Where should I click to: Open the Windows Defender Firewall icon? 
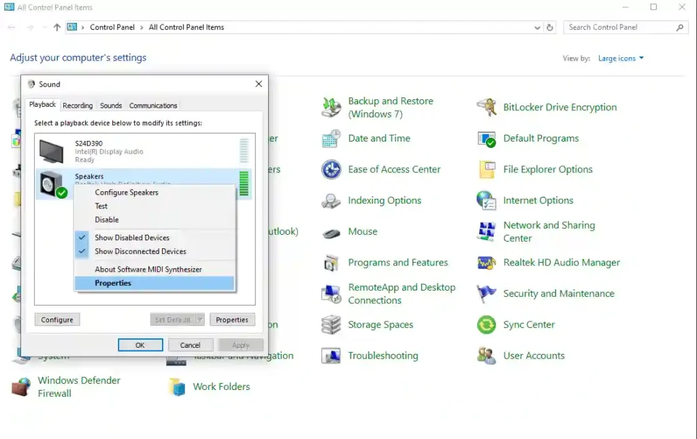tap(21, 387)
